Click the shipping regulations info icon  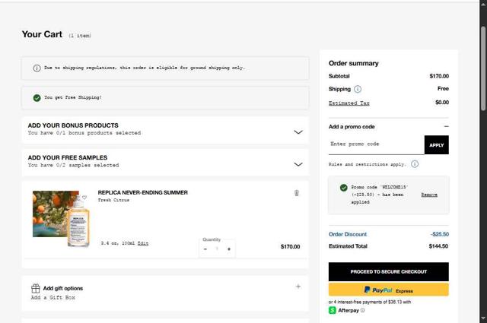37,68
